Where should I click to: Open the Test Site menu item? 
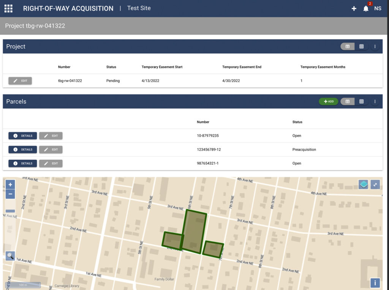pos(139,8)
